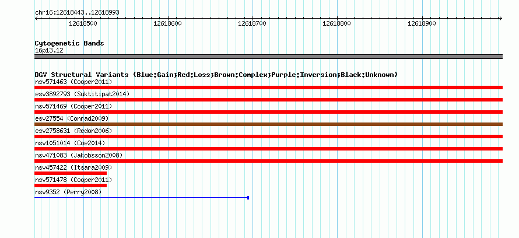The width and height of the screenshot is (519, 238).
Task: Click the red bar under esv2758631
Action: click(x=268, y=136)
